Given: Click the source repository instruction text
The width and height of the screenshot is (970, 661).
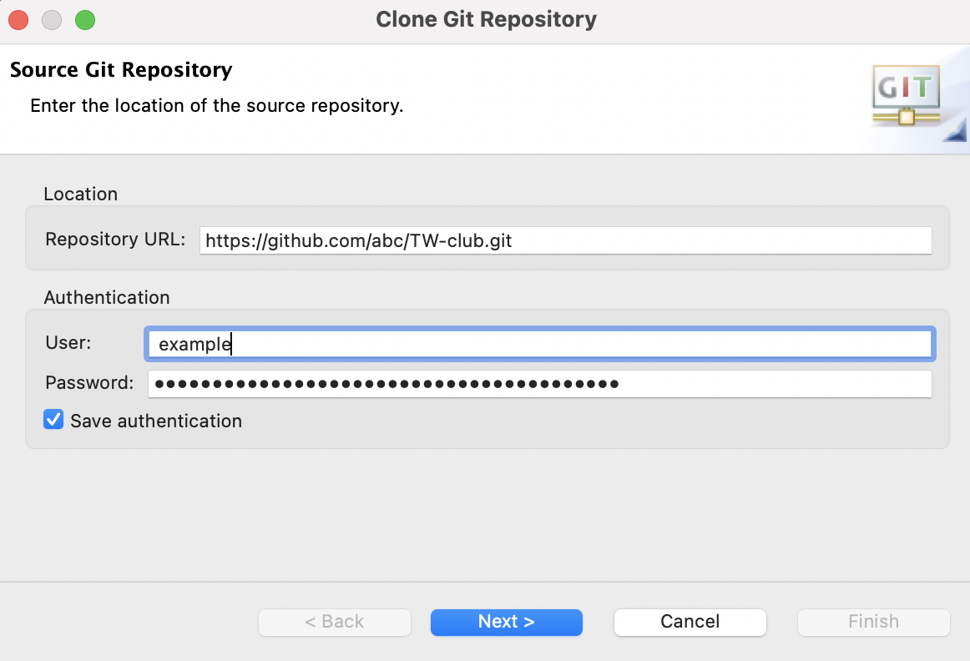Looking at the screenshot, I should coord(217,106).
